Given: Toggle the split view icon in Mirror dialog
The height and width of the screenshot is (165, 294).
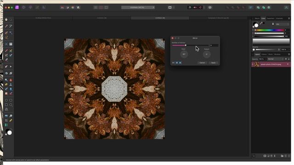Looking at the screenshot, I should point(177,63).
